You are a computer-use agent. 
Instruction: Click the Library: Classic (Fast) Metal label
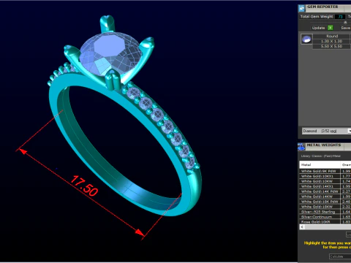click(321, 156)
